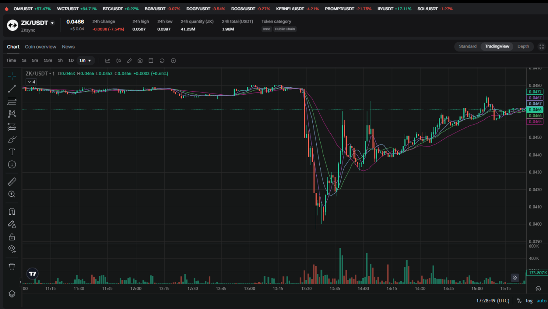Enable the log price scale
This screenshot has width=548, height=309.
click(529, 300)
